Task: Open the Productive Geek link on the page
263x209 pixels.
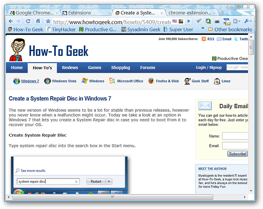Action: (230, 58)
